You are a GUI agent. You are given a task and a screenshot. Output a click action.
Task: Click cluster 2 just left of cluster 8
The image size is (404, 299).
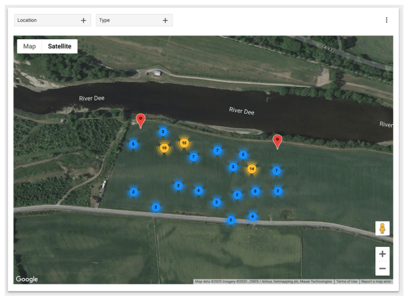[237, 195]
